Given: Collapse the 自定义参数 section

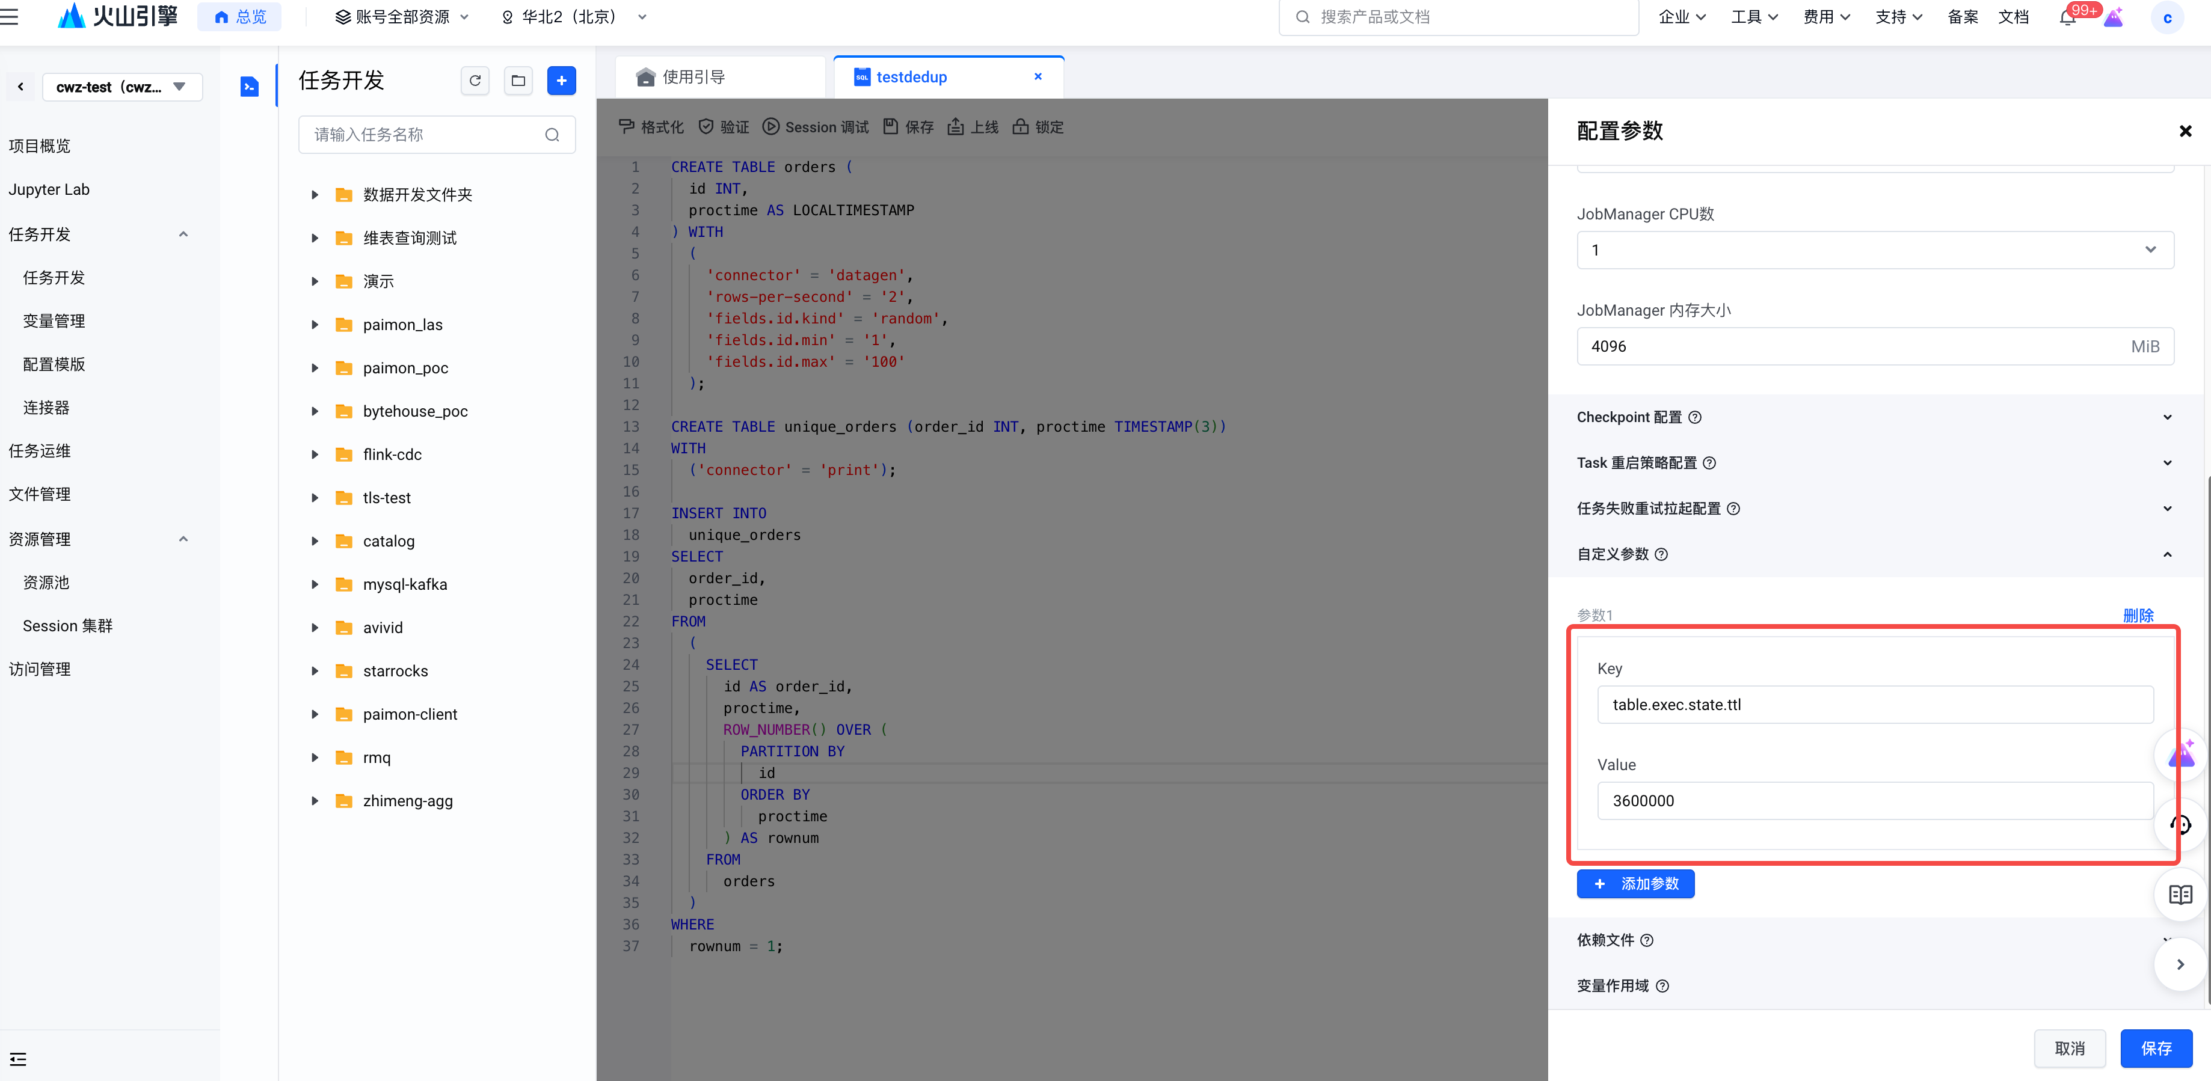Looking at the screenshot, I should [x=2166, y=555].
